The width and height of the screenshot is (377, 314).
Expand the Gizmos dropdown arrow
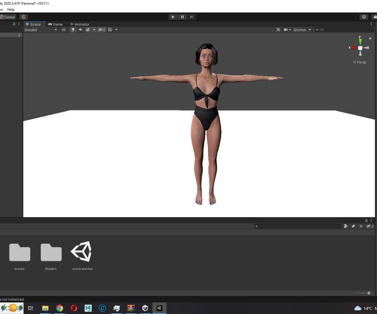coord(310,30)
